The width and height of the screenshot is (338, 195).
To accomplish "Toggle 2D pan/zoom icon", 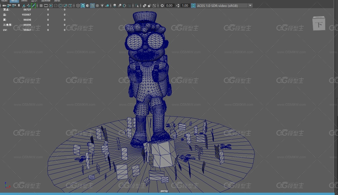I will pos(29,6).
